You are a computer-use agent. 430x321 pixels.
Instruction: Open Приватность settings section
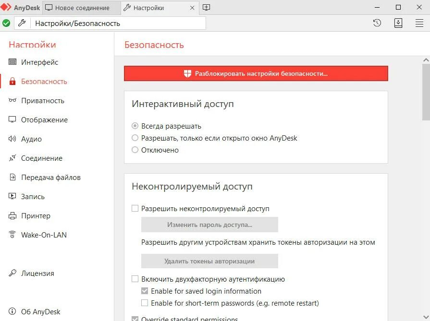(x=42, y=100)
